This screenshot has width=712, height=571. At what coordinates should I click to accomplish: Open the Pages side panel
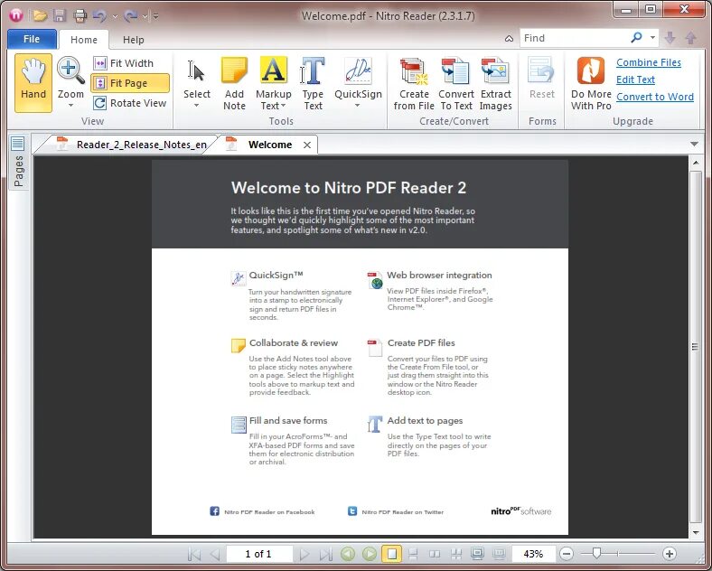click(x=18, y=163)
